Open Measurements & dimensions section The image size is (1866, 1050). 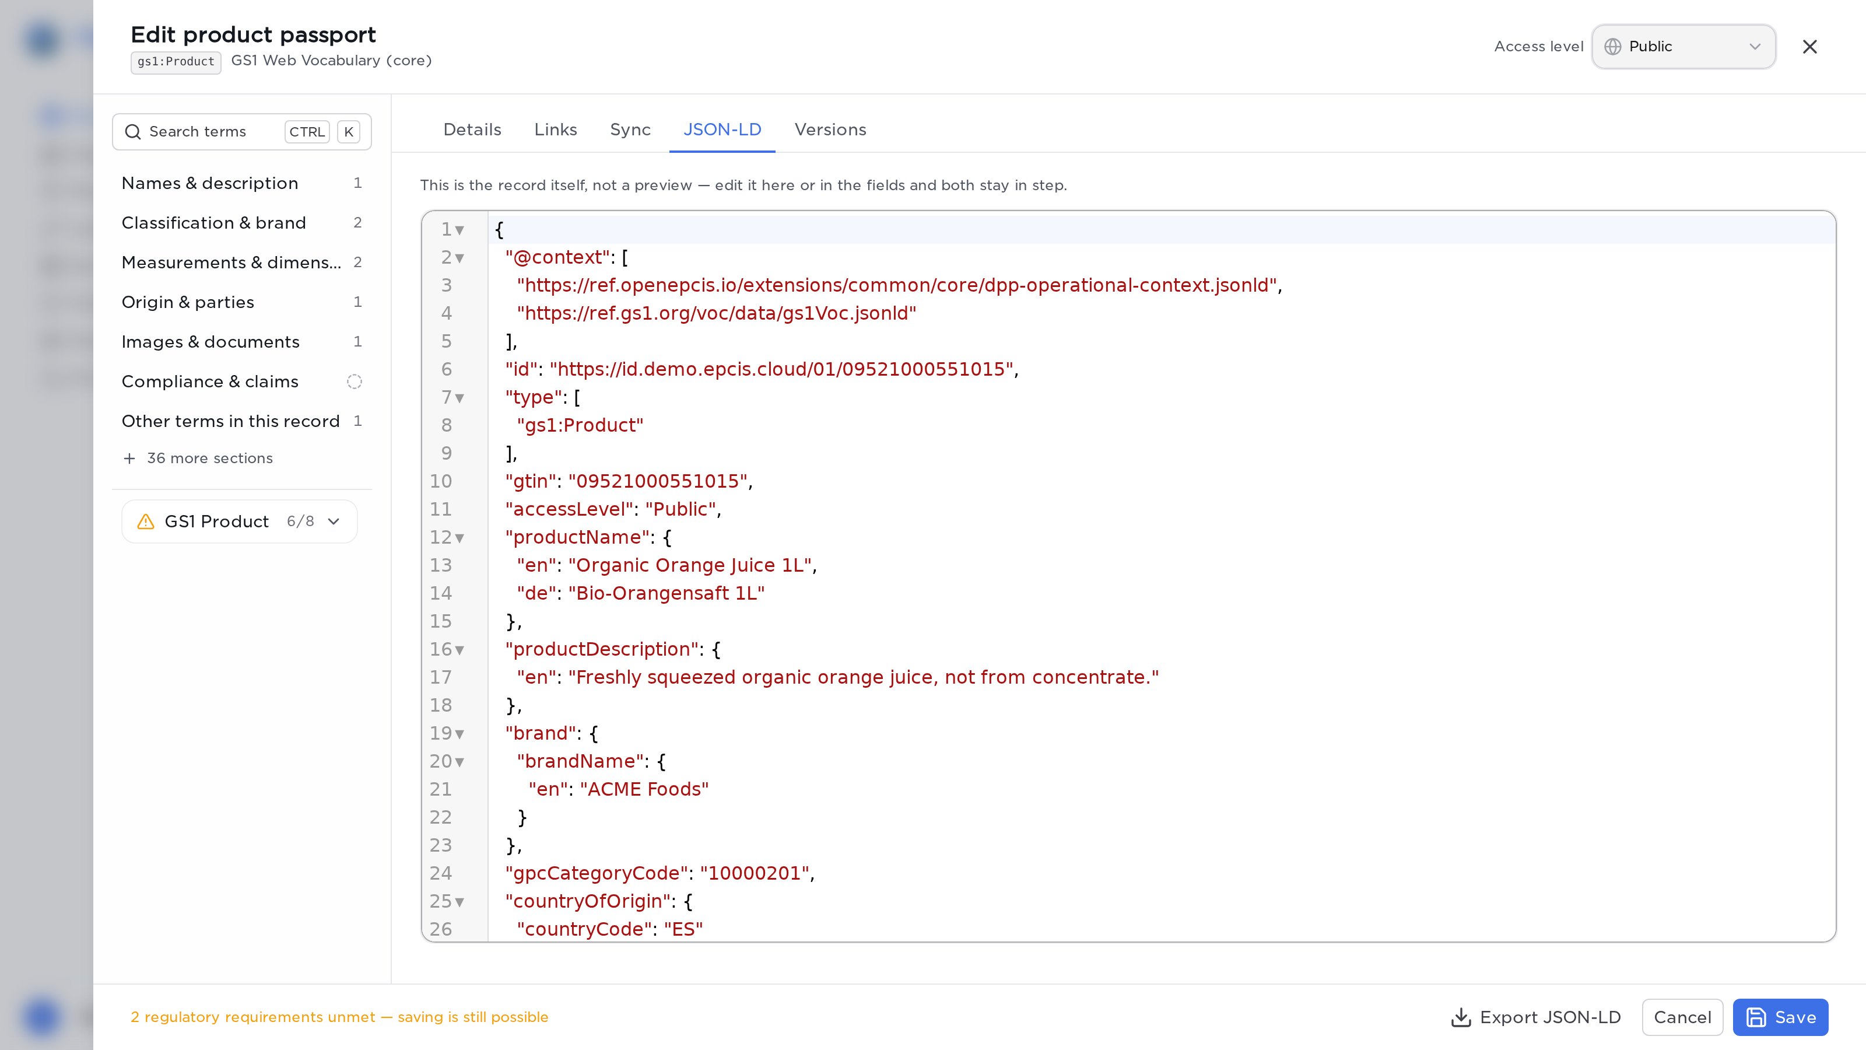click(x=242, y=262)
